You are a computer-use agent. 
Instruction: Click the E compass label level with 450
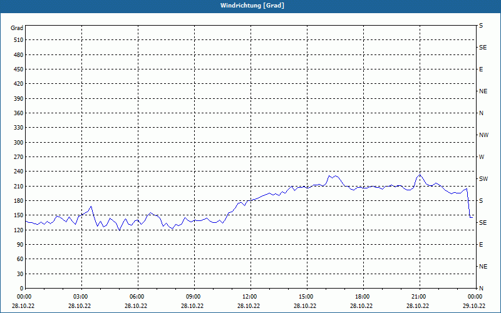click(481, 69)
